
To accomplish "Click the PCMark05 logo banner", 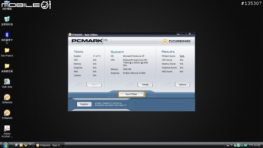I will click(x=90, y=42).
